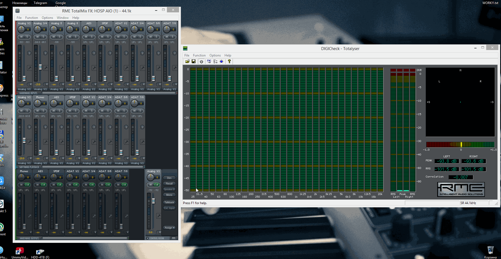This screenshot has height=259, width=501.
Task: Open the File menu in TotalMix FX
Action: 19,18
